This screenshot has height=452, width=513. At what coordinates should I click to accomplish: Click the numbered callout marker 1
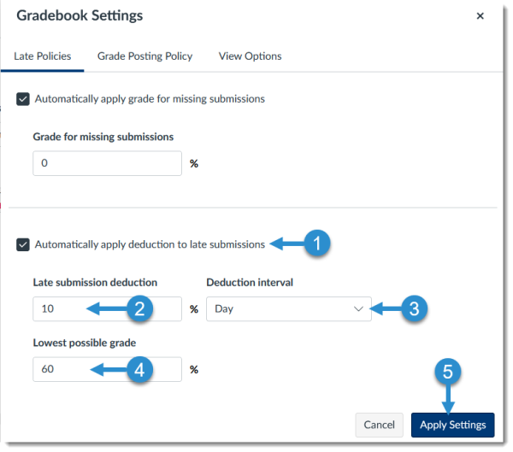(x=317, y=244)
